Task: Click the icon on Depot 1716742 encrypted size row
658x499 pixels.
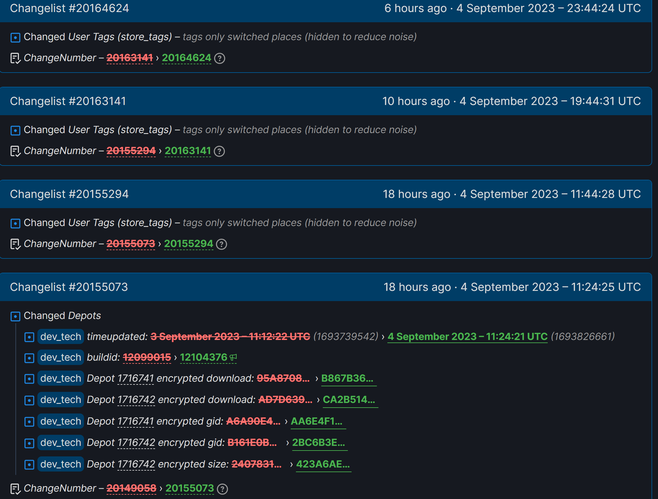Action: pos(29,464)
